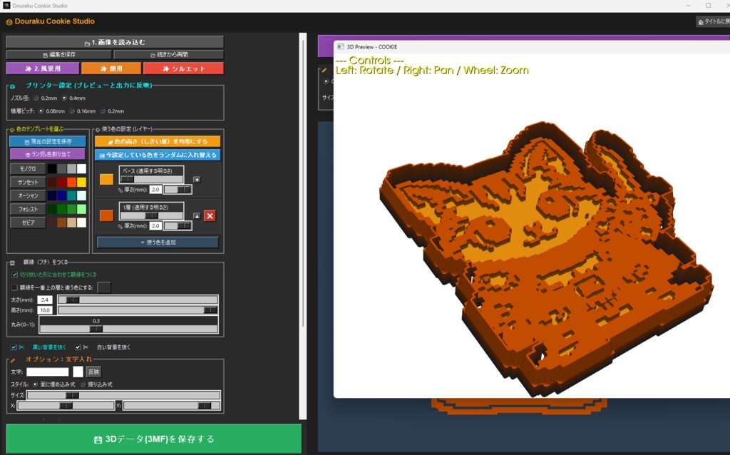Click '3Dデータ(3MF)を保存する' green button
The image size is (730, 455).
[154, 439]
